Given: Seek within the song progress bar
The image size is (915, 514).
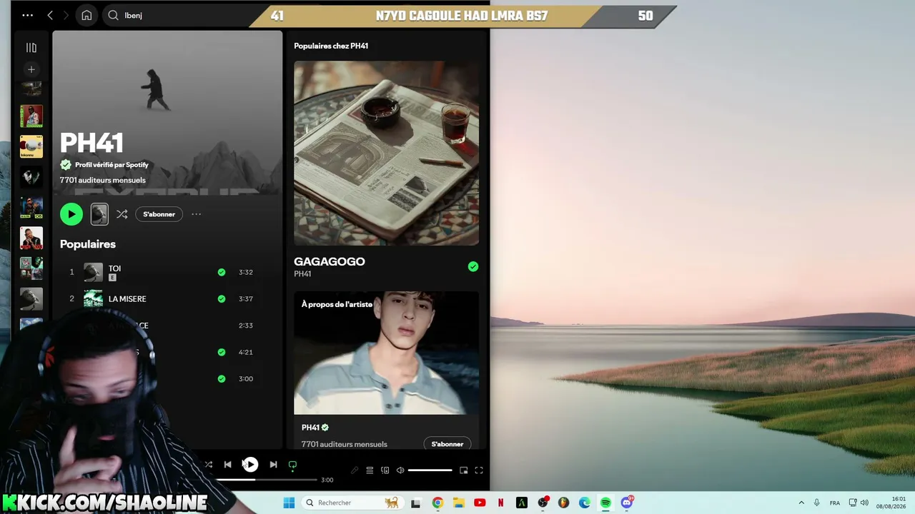Looking at the screenshot, I should point(266,480).
